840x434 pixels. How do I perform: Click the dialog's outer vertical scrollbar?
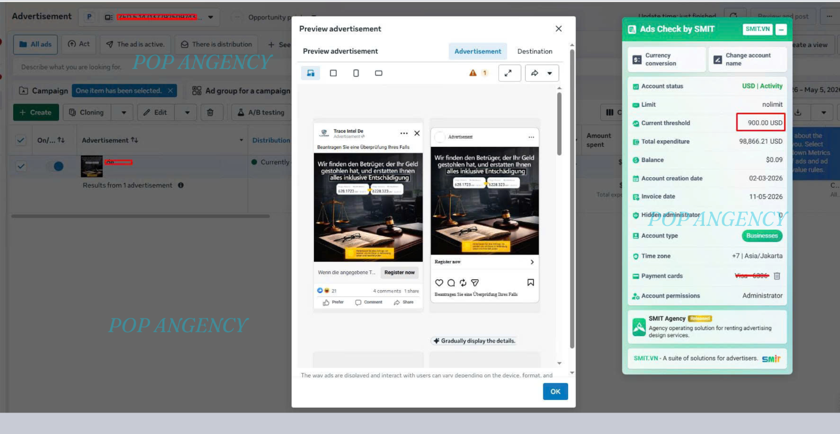[572, 199]
